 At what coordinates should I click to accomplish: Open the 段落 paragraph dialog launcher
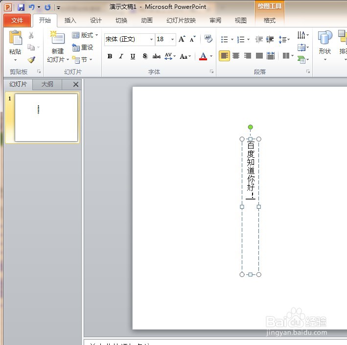pos(308,72)
